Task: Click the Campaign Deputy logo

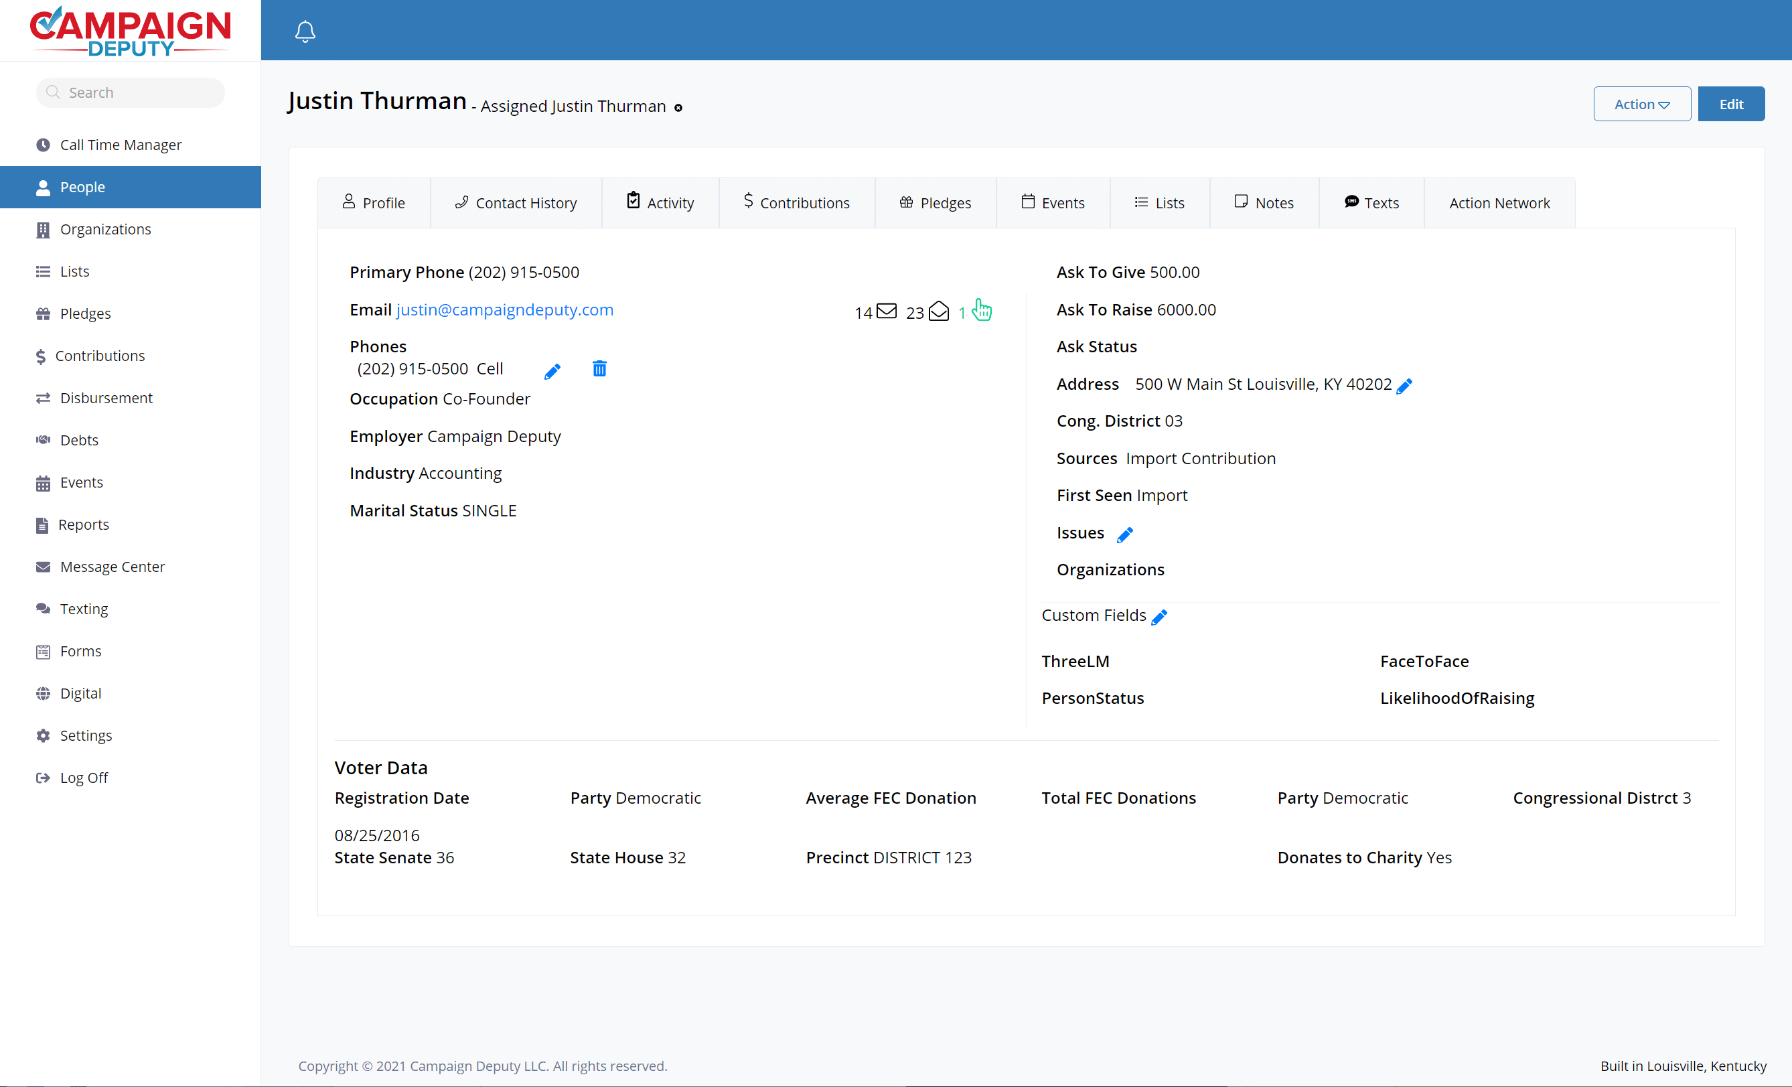Action: [130, 31]
